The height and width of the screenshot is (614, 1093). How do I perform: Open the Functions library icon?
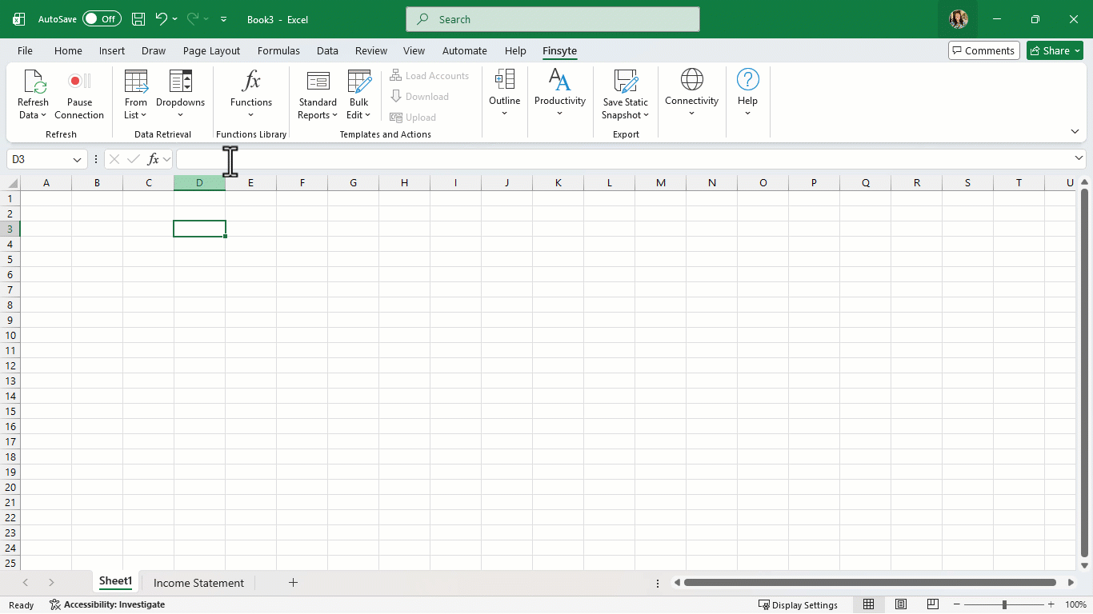[x=251, y=82]
